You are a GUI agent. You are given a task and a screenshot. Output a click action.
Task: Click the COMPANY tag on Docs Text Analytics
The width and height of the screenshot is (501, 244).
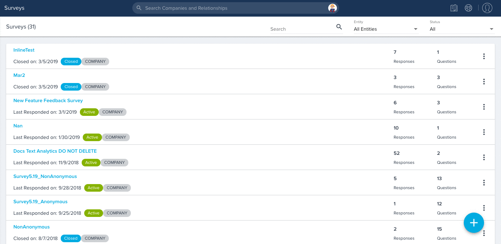tap(115, 162)
